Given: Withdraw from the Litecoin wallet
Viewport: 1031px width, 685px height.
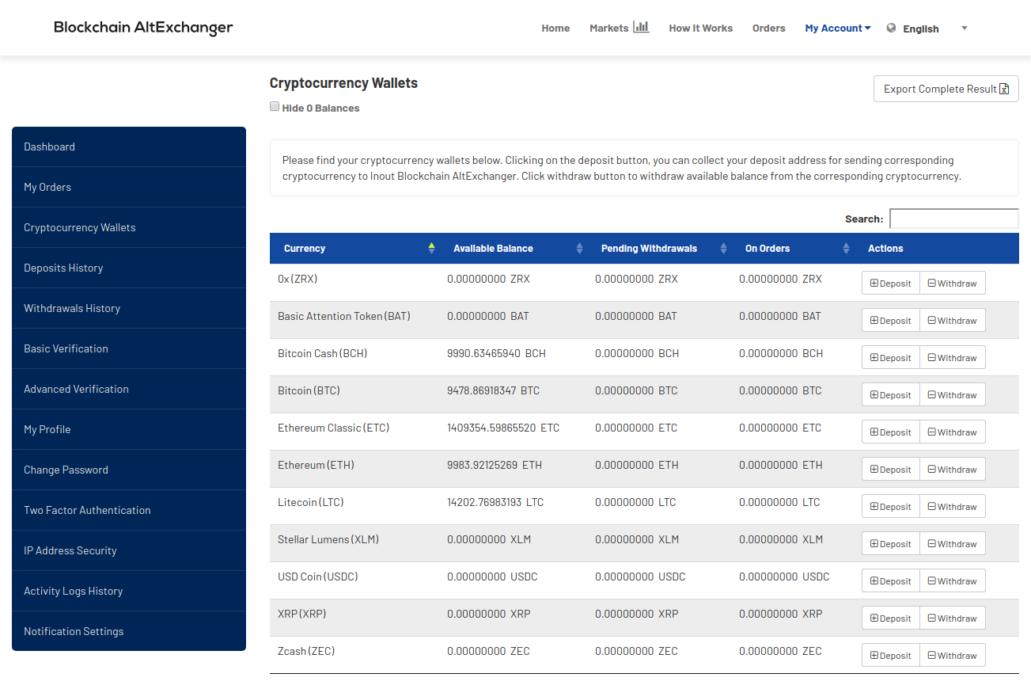Looking at the screenshot, I should pyautogui.click(x=953, y=506).
